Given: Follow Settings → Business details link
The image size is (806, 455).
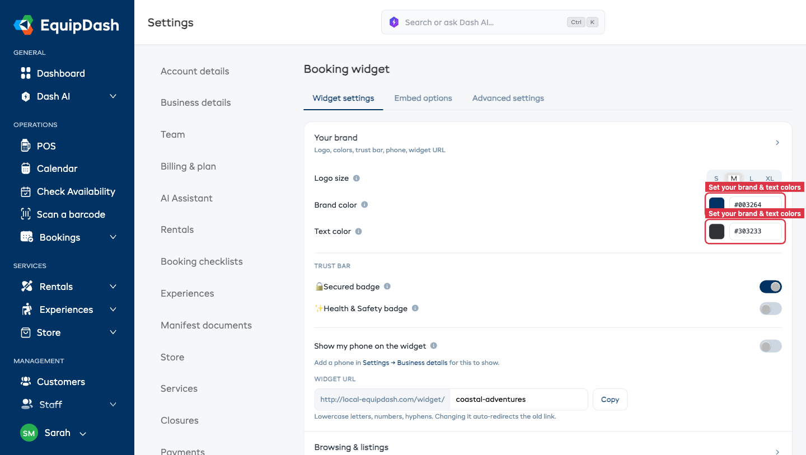Looking at the screenshot, I should 405,363.
